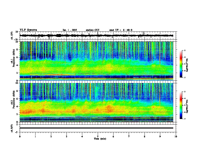This screenshot has height=153, width=198.
Task: Click the ch.2 spectrogram color scale bar
Action: [x=181, y=105]
